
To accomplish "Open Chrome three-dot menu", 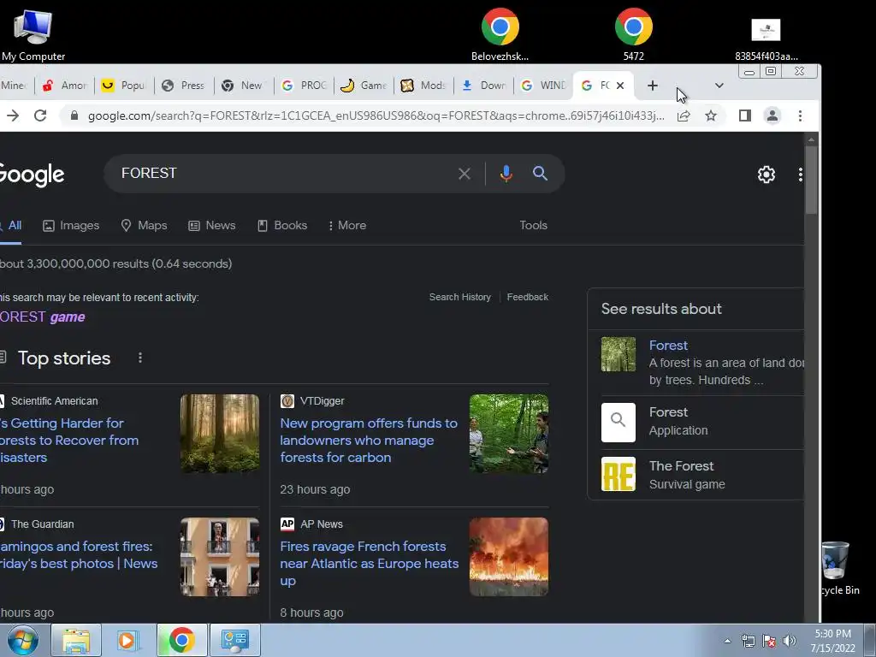I will pyautogui.click(x=800, y=115).
